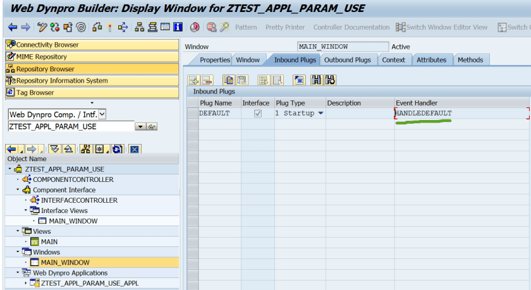Click the Fullscreen on/off window icon
This screenshot has height=290, width=531.
click(165, 27)
